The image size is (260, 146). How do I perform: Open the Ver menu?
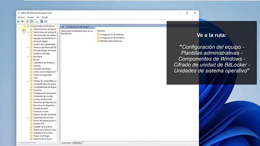point(38,17)
